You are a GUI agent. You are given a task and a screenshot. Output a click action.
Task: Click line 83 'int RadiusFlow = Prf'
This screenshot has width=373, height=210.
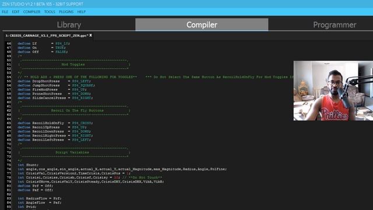[40, 198]
